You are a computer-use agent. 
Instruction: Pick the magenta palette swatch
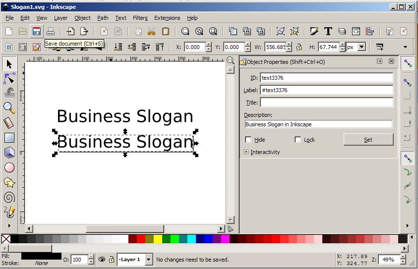[x=225, y=239]
